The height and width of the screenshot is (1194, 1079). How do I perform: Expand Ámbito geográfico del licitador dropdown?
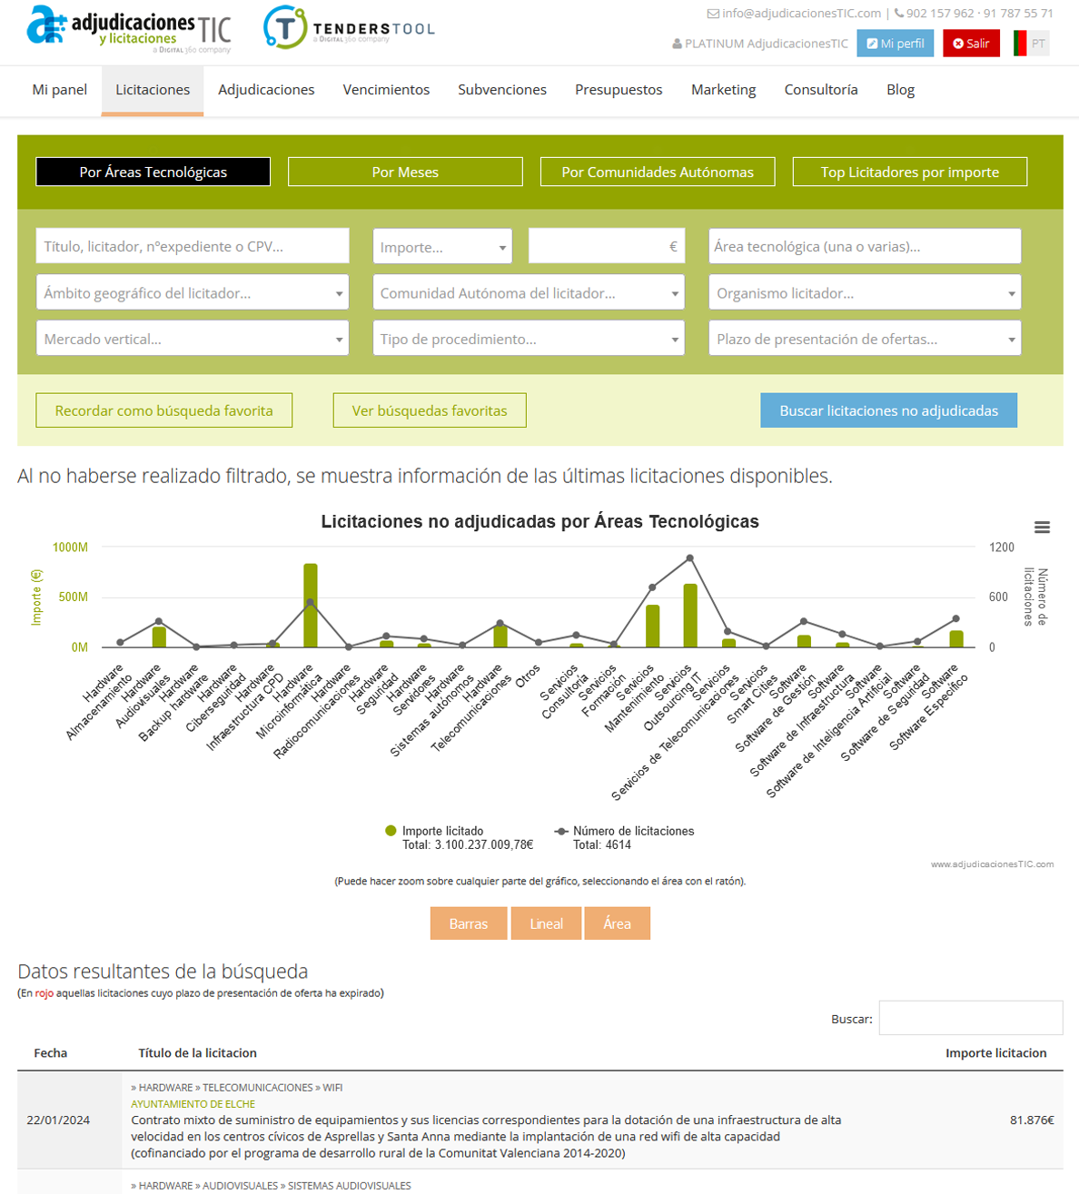coord(193,293)
